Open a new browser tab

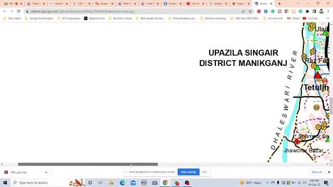click(x=279, y=4)
